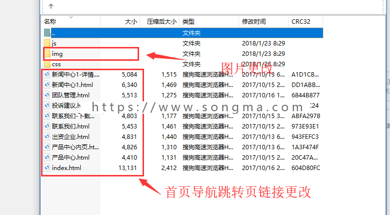The height and width of the screenshot is (215, 390).
Task: Open the js folder icon
Action: click(x=47, y=43)
